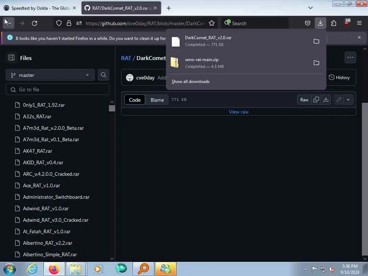Download the raw file
Viewport: 368px width, 276px height.
coord(326,100)
